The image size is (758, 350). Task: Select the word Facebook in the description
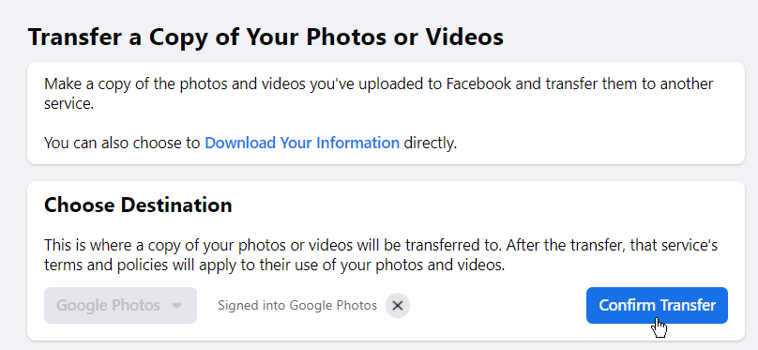point(478,84)
